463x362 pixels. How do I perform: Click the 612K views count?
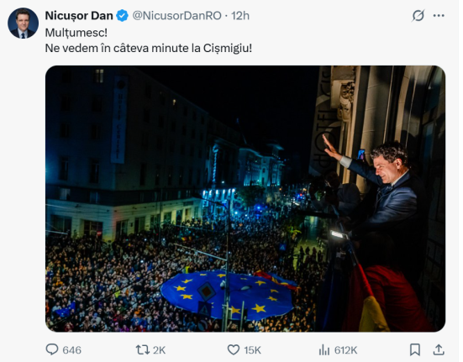click(345, 350)
